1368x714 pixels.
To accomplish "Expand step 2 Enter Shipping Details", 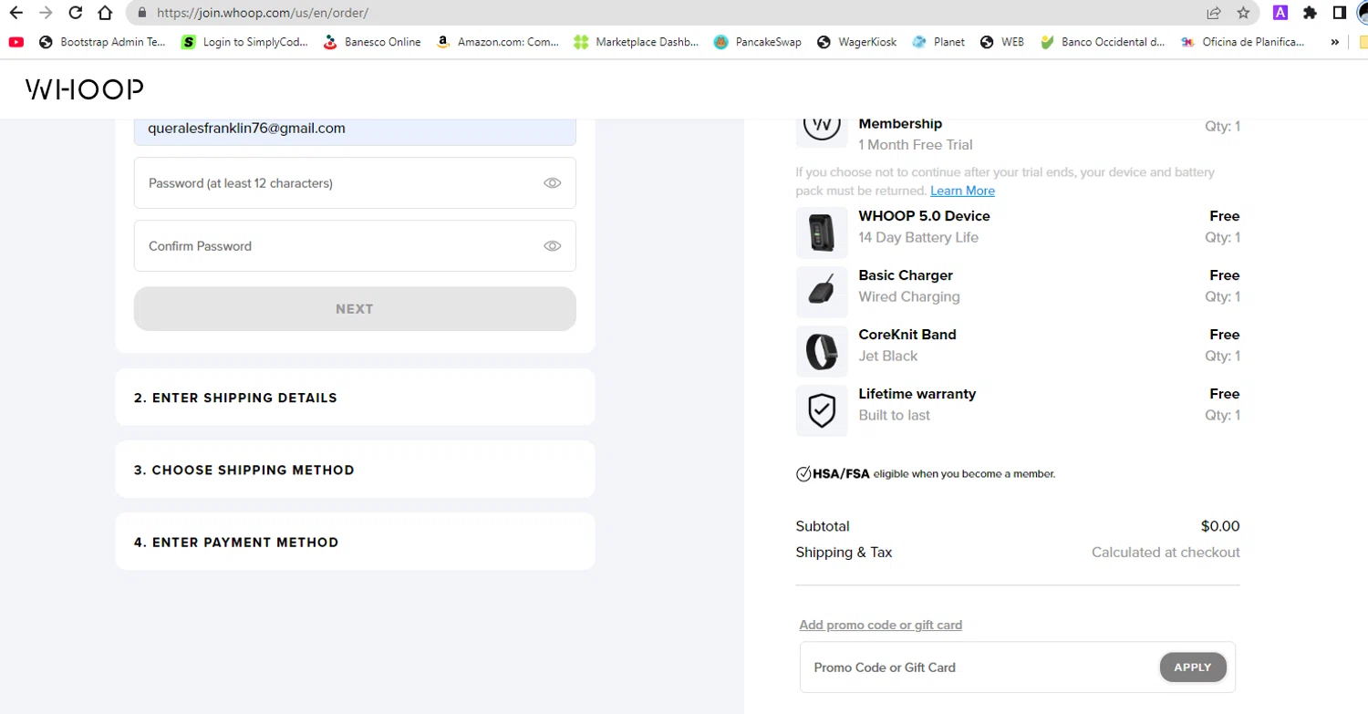I will tap(355, 398).
